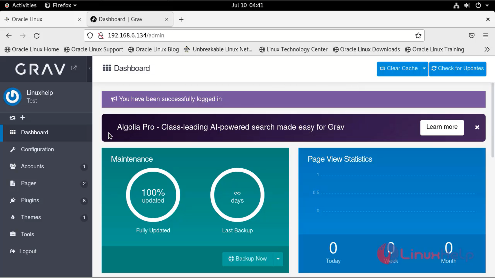
Task: Dismiss the Algolia Pro banner
Action: pos(477,127)
